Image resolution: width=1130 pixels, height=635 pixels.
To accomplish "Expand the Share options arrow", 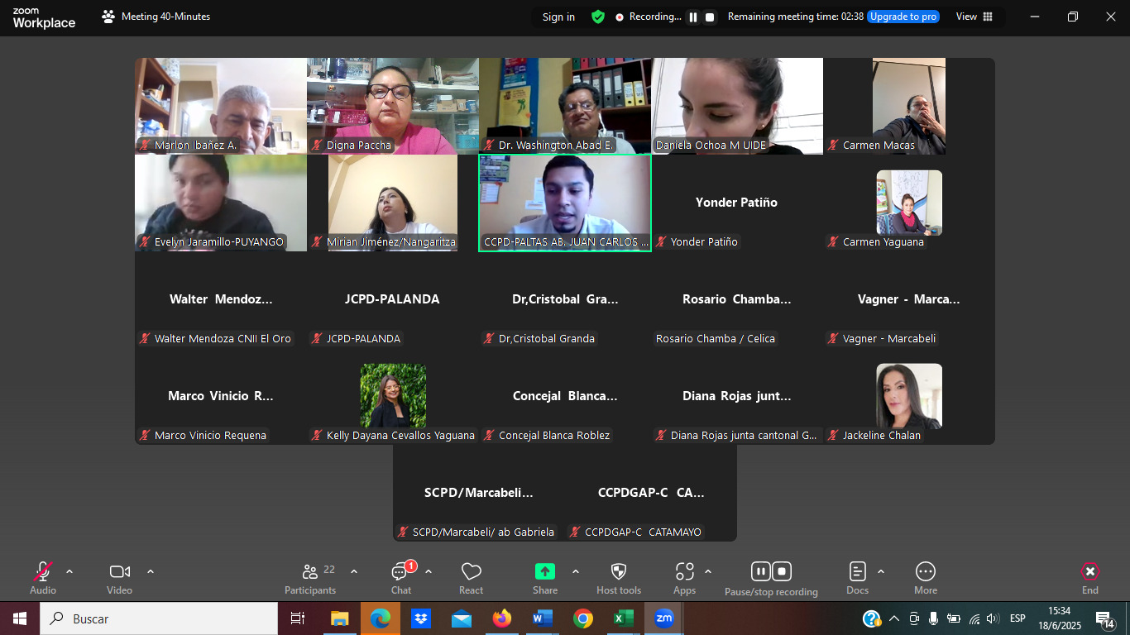I will coord(576,571).
